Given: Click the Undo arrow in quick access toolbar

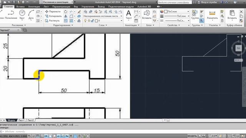Looking at the screenshot, I should (28, 2).
